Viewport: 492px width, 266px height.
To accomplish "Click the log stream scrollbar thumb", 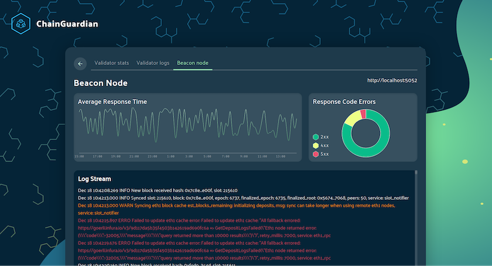I will [x=416, y=172].
